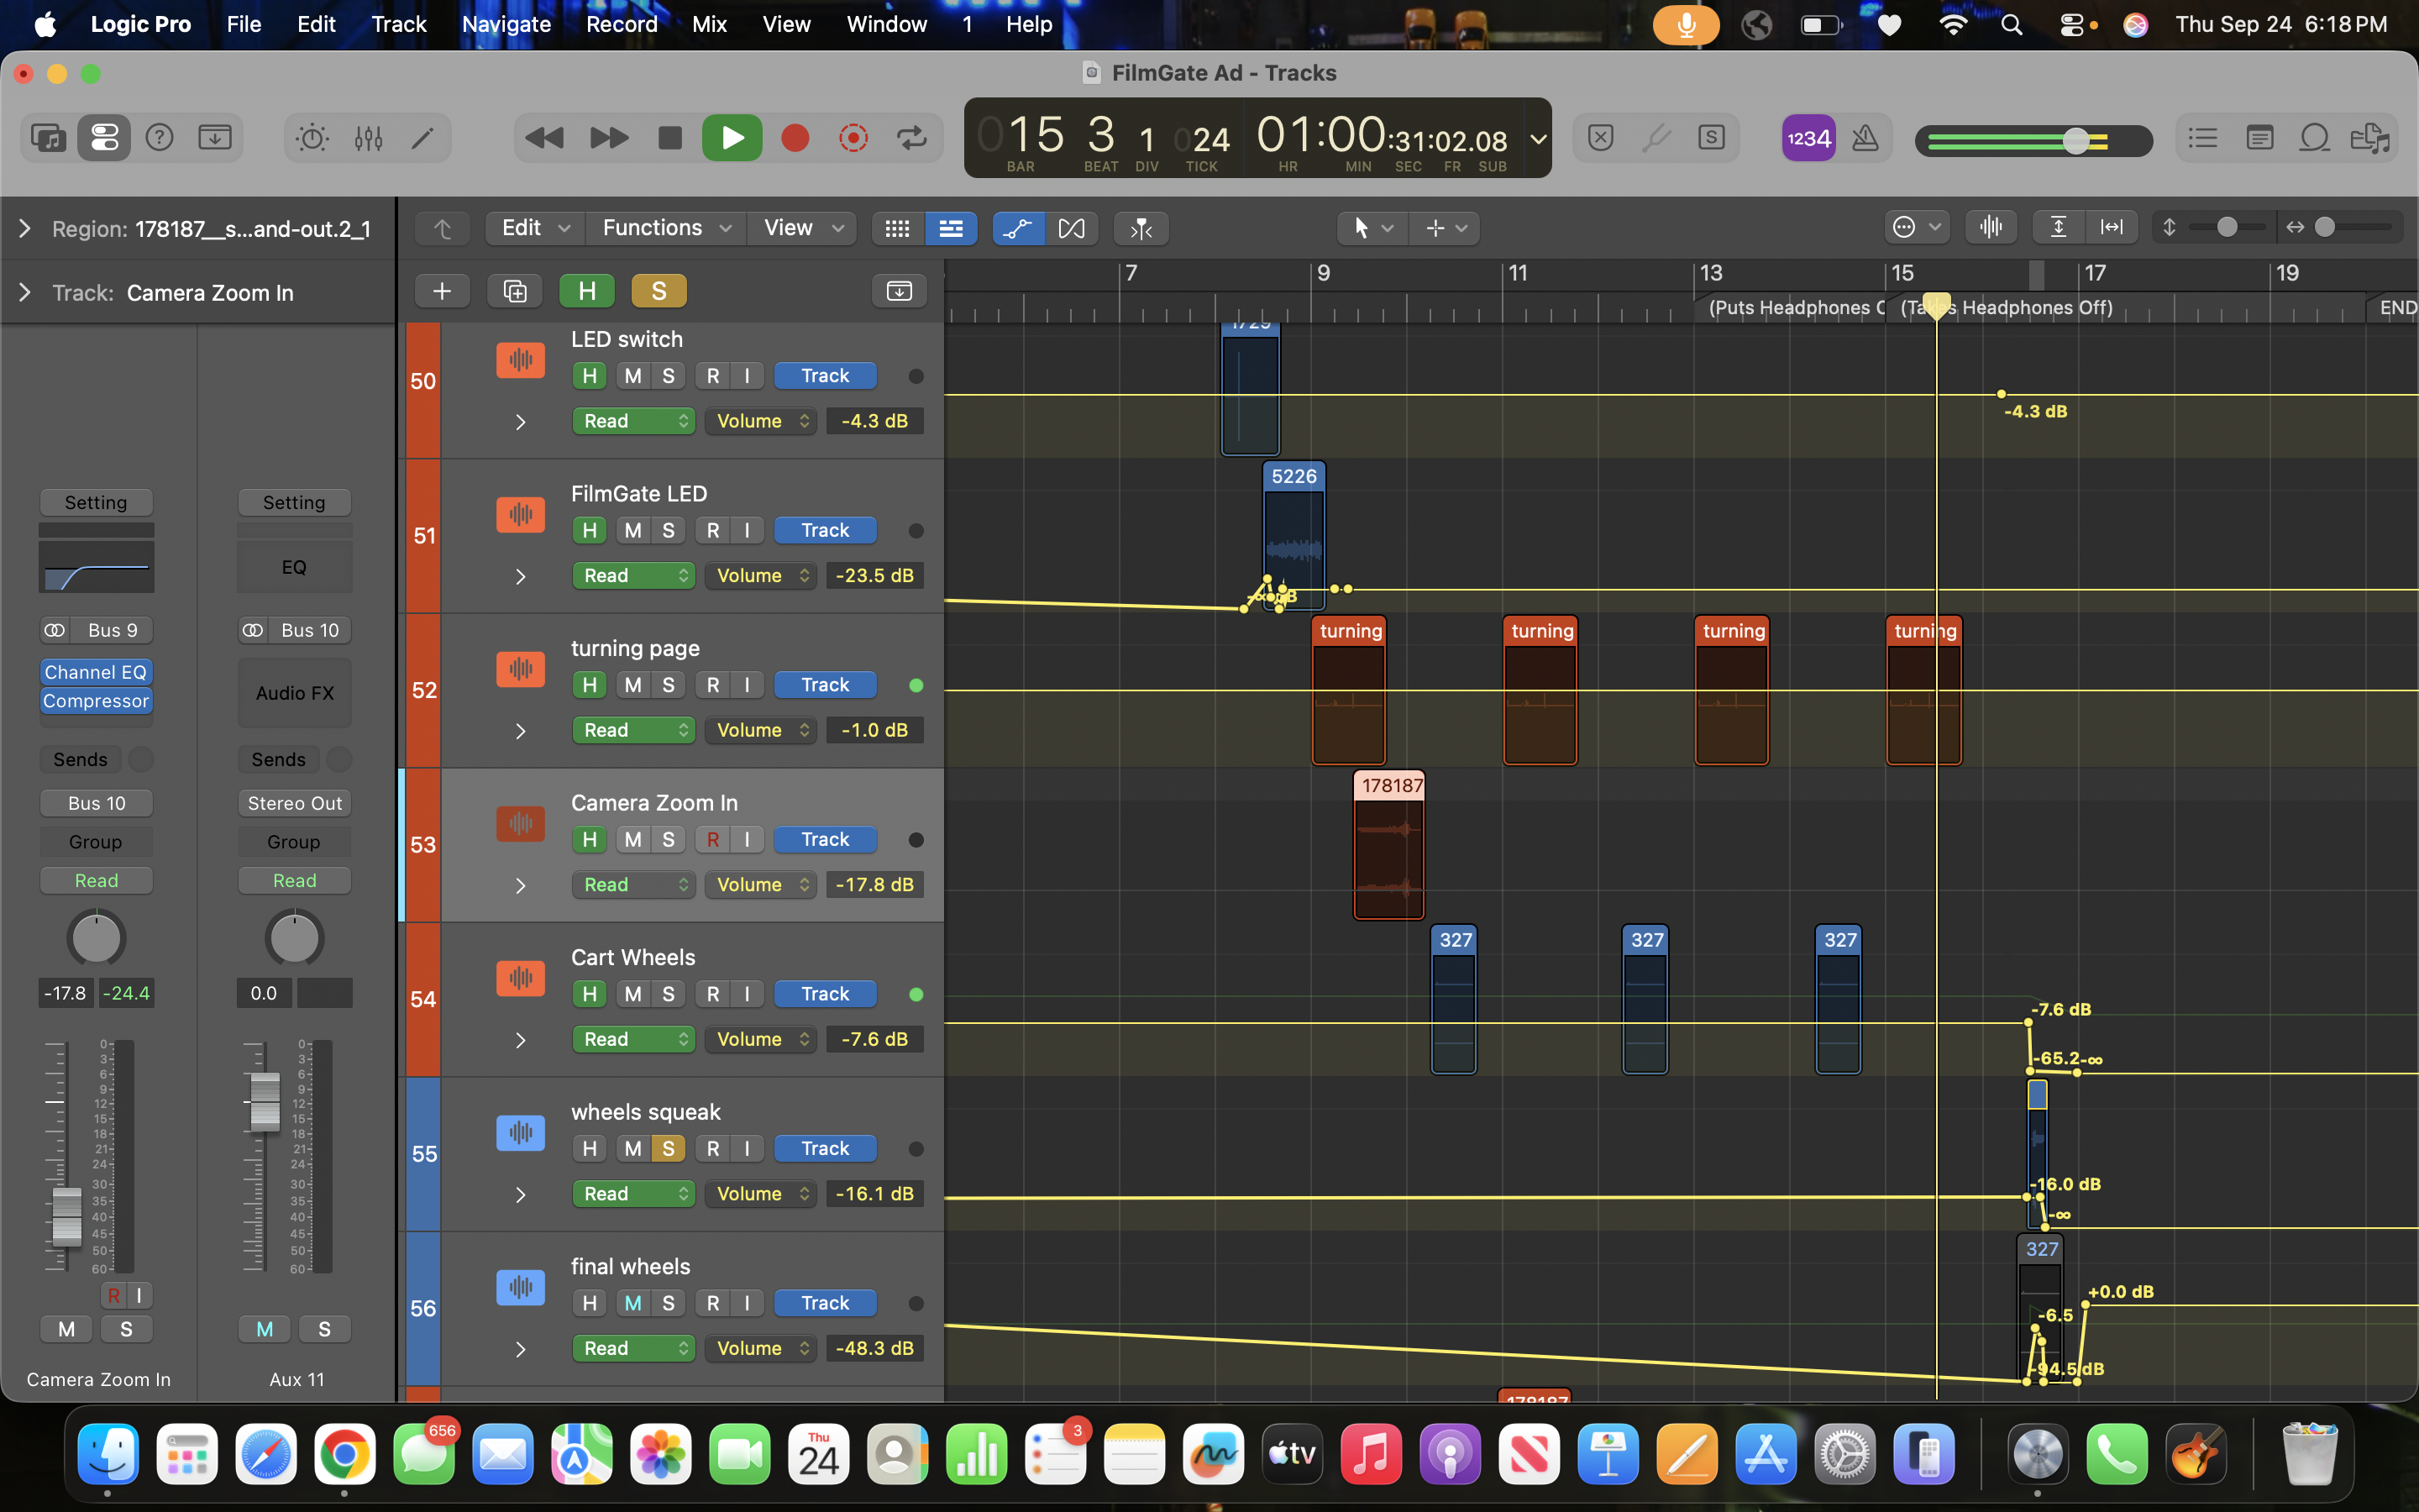Expand turning page track automation lanes
Screen dimensions: 2419x1512
click(x=520, y=732)
